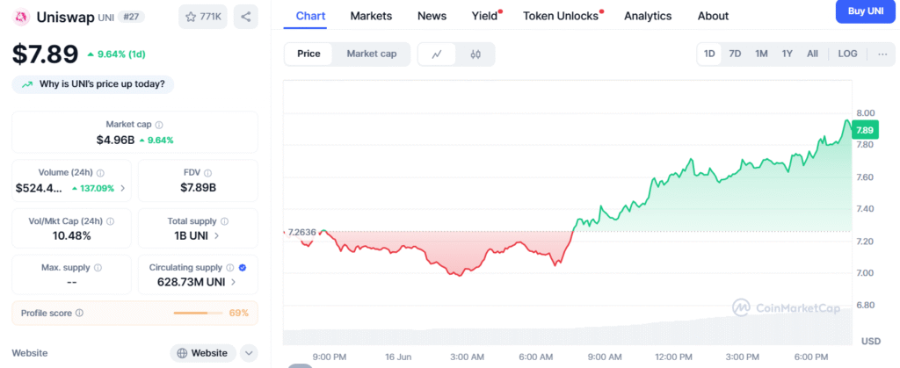Open chart more options ellipsis
Image resolution: width=900 pixels, height=368 pixels.
pyautogui.click(x=882, y=54)
